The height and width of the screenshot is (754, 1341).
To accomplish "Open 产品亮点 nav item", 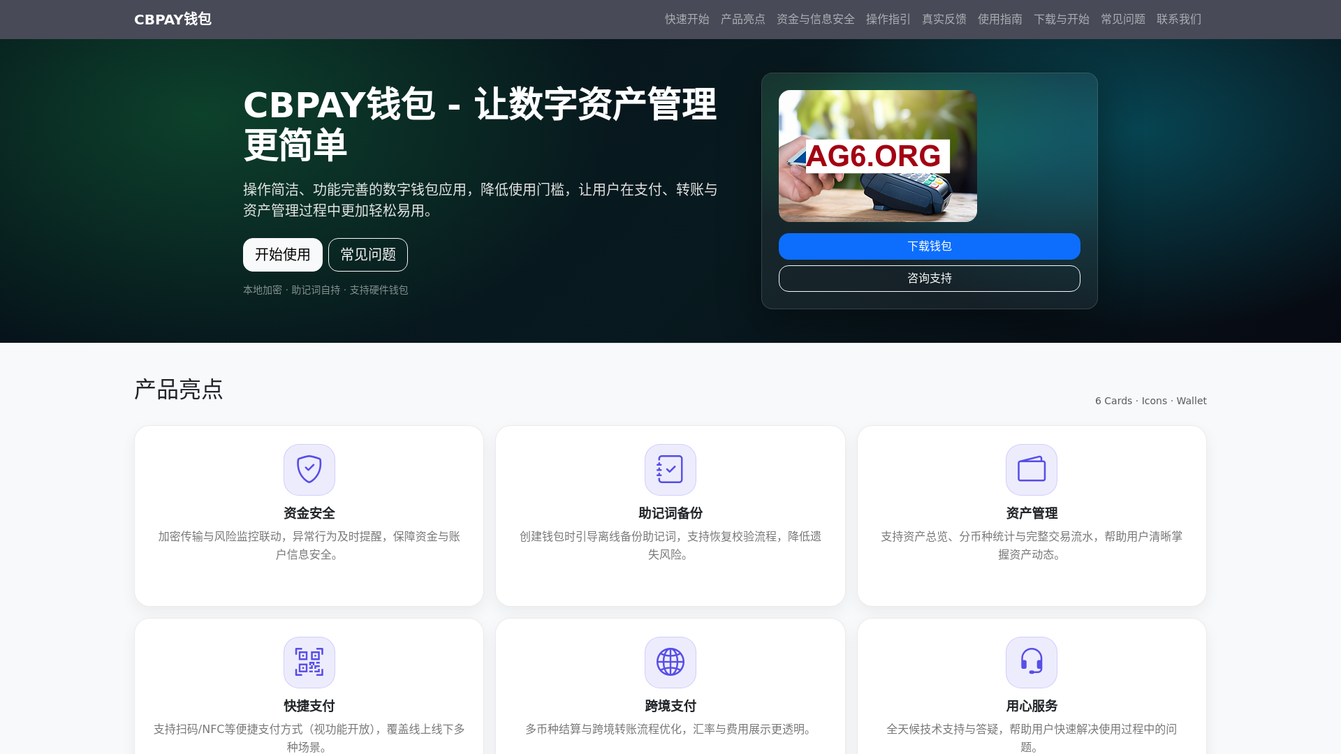I will click(743, 20).
